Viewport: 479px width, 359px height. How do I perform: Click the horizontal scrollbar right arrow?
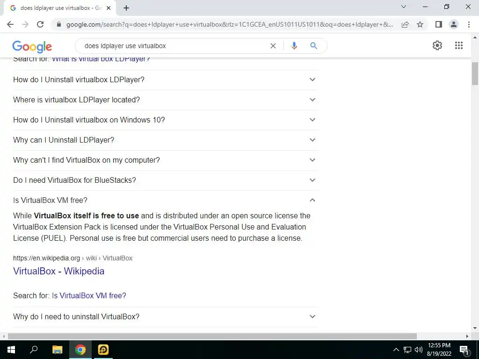467,336
